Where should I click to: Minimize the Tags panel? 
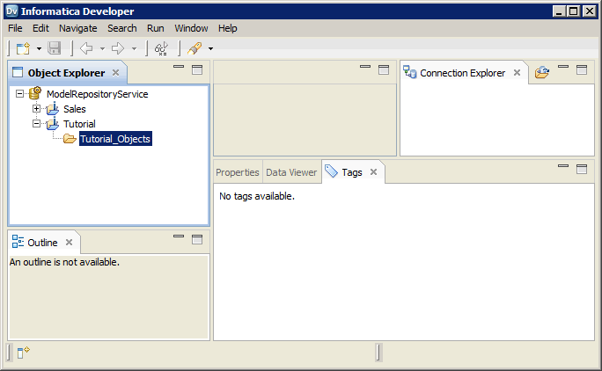tap(563, 166)
